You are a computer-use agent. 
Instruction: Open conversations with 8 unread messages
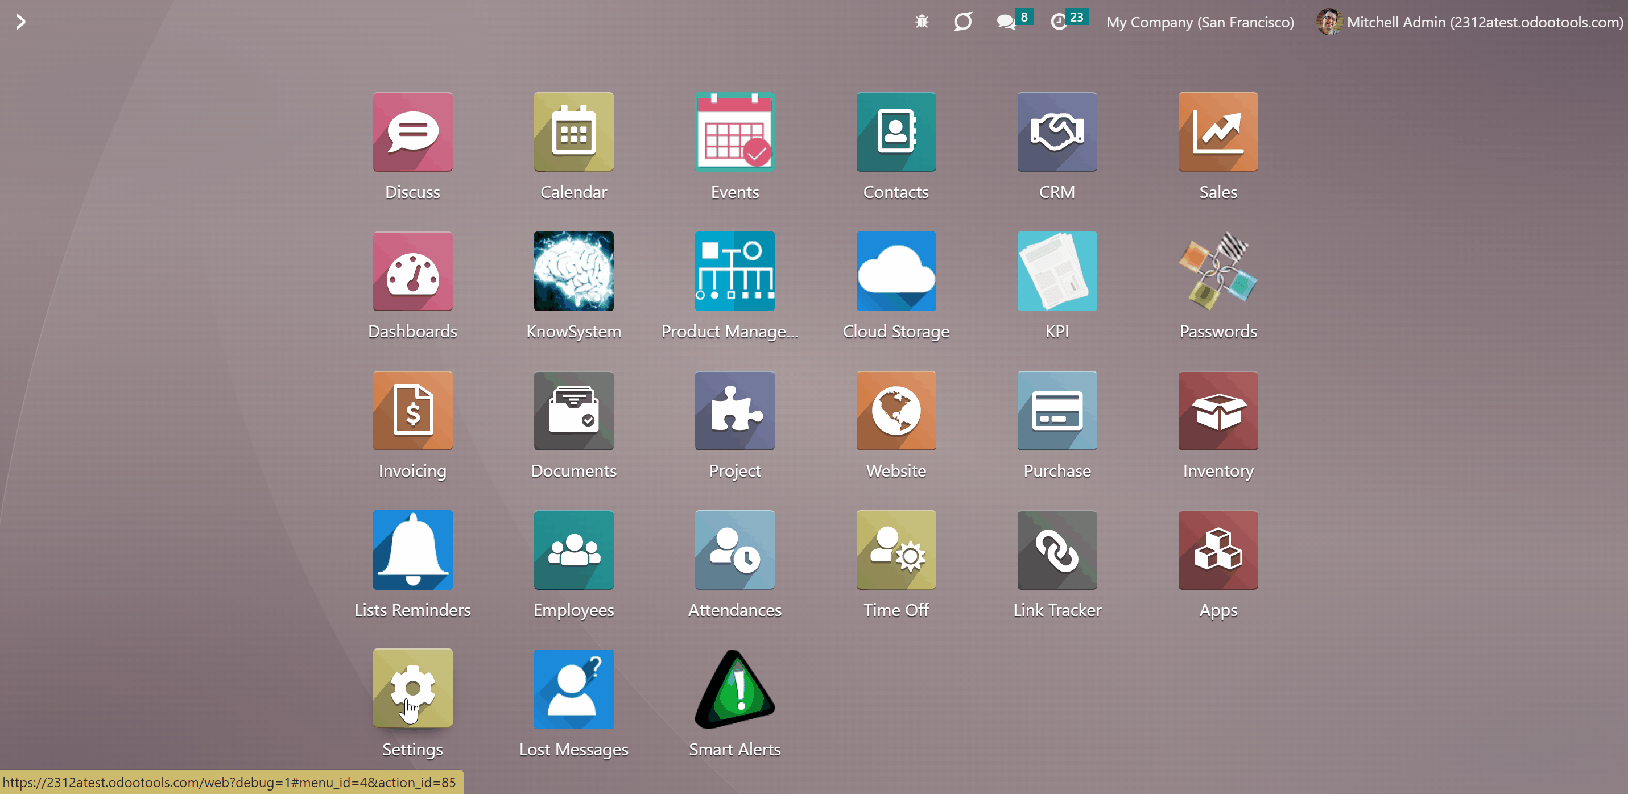[x=1014, y=20]
